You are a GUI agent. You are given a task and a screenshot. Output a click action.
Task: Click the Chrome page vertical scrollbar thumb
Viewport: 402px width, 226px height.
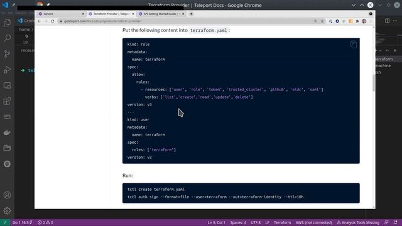(x=374, y=82)
